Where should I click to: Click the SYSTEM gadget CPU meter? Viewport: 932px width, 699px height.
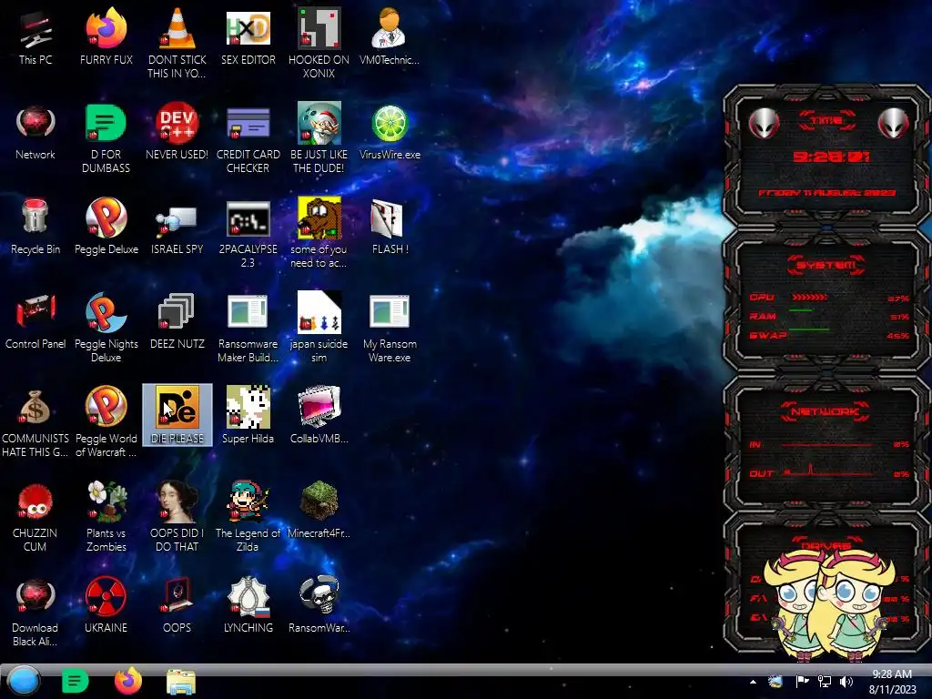pos(809,298)
